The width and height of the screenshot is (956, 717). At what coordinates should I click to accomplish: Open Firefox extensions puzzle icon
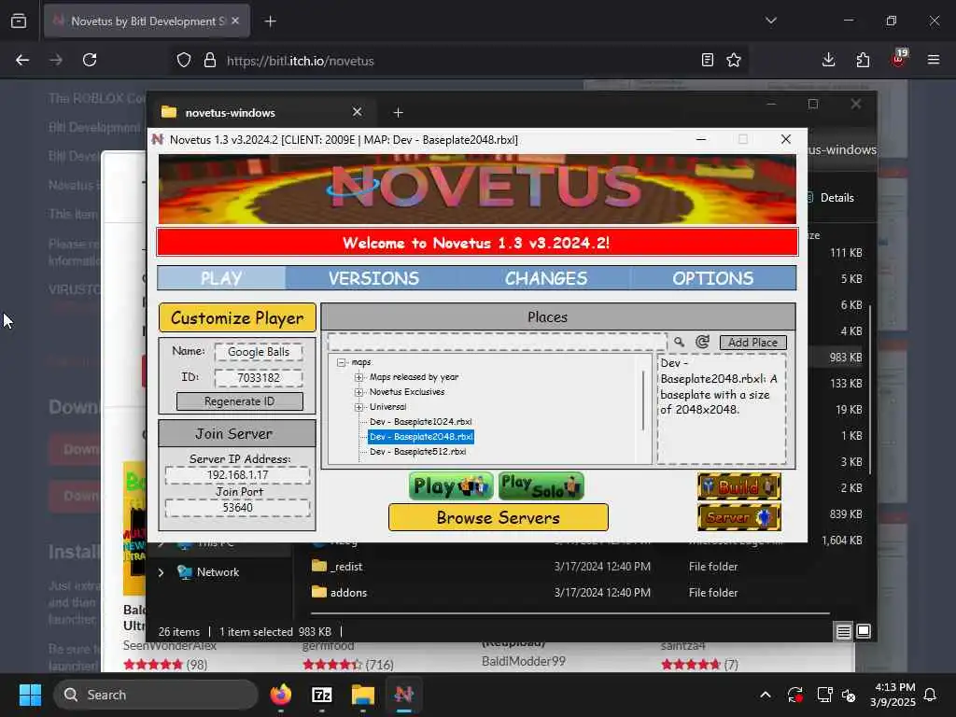click(863, 60)
